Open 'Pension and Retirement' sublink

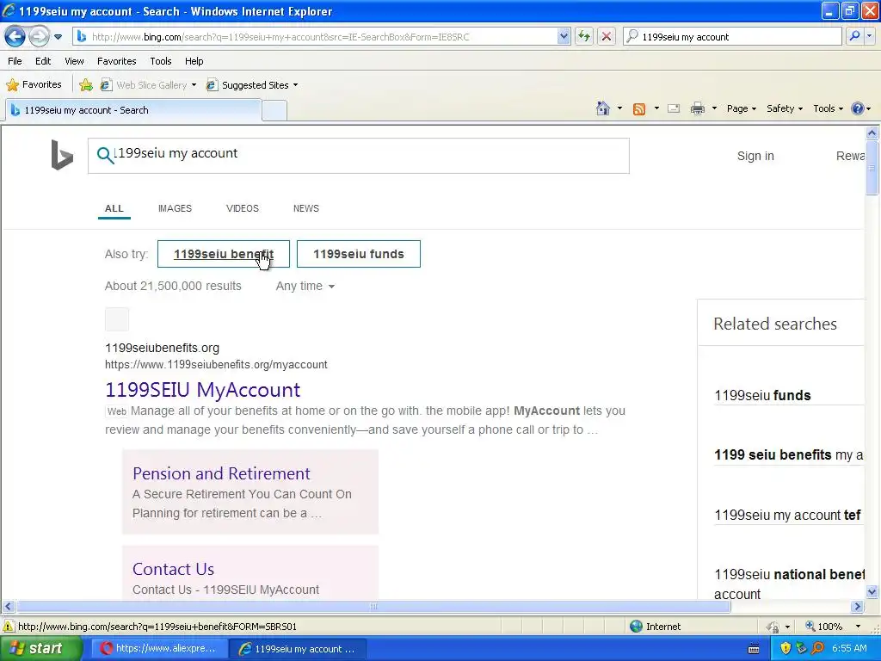pos(221,473)
